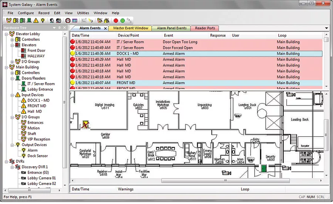Screen dimensions: 333x204
Task: Click the green door icon near Security
Action: [264, 168]
